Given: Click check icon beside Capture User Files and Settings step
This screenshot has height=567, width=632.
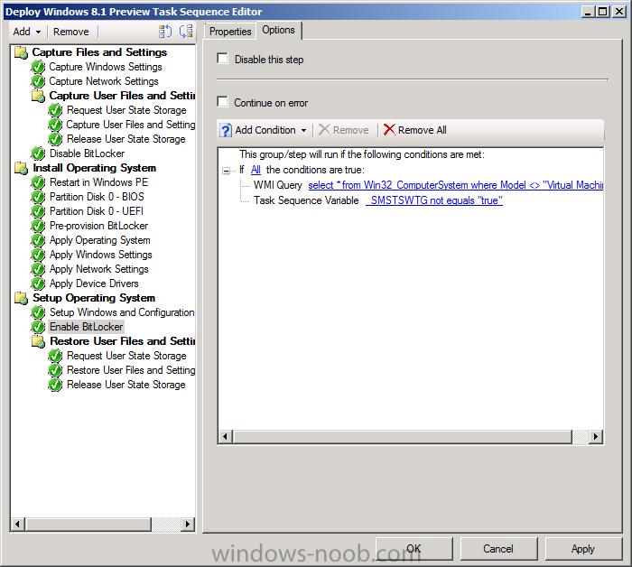Looking at the screenshot, I should (55, 125).
